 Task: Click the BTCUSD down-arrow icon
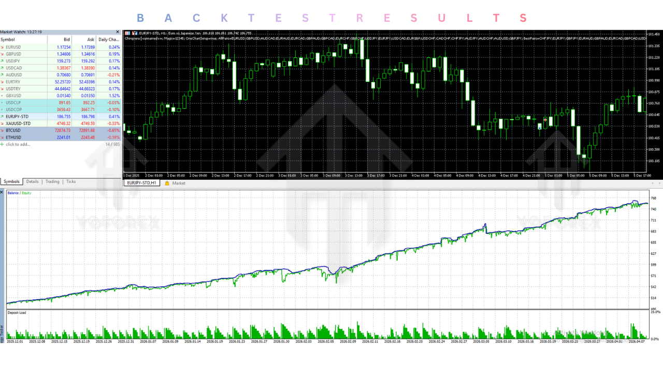click(x=3, y=131)
